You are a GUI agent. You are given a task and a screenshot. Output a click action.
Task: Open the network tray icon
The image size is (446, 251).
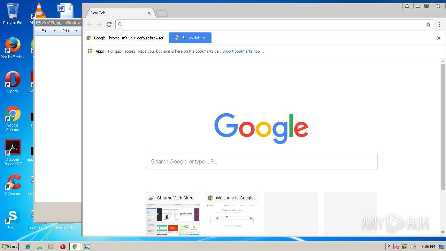405,246
